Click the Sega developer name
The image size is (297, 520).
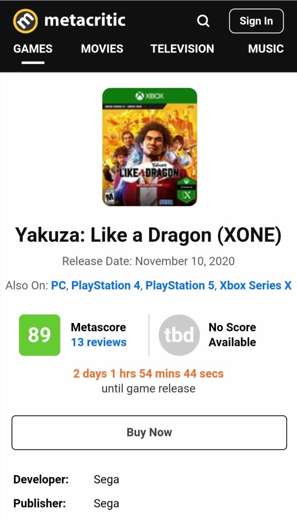click(x=106, y=480)
